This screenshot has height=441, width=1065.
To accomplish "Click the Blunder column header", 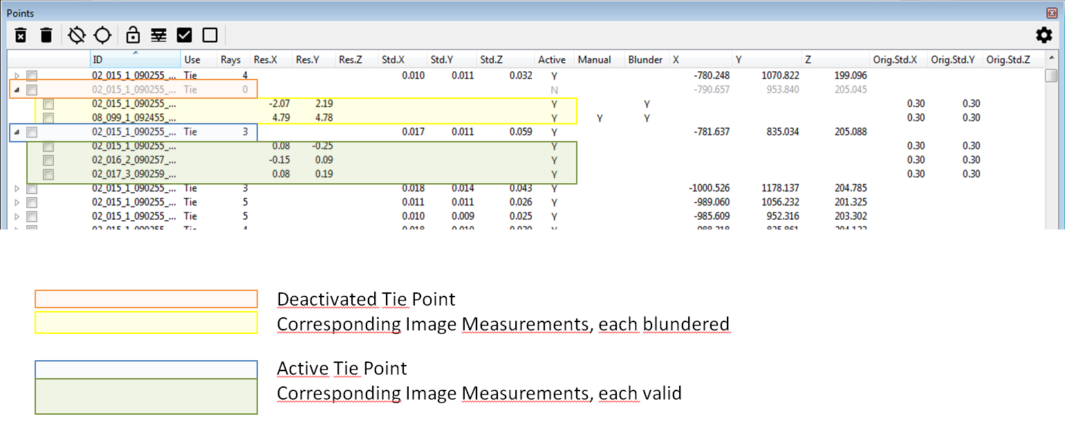I will pos(645,60).
